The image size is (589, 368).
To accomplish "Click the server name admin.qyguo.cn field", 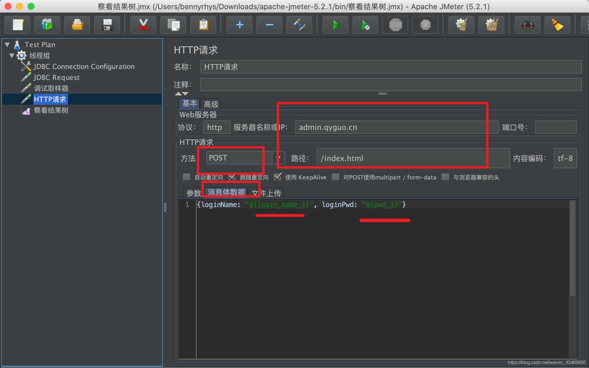I will (397, 127).
